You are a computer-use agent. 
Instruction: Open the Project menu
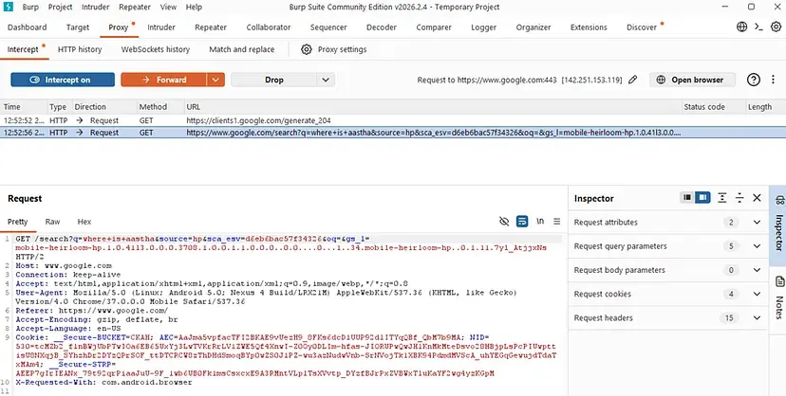click(x=60, y=7)
